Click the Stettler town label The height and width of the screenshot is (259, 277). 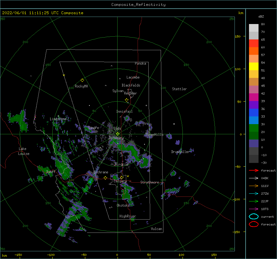pos(179,89)
